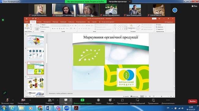Screen dimensions: 199x111
Task: Open the Участники participants panel
Action: point(50,101)
